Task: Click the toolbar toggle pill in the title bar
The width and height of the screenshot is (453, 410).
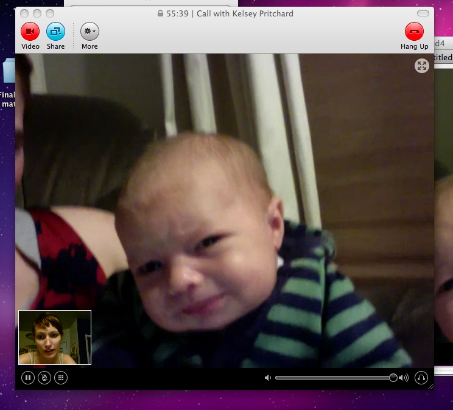Action: click(x=423, y=13)
